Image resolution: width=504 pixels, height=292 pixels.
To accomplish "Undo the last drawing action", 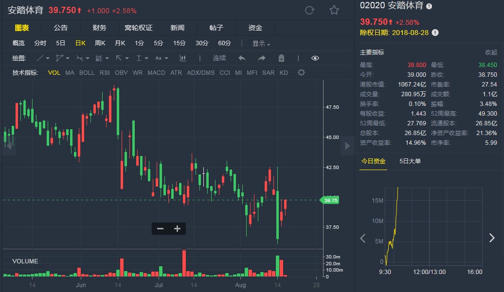I will pyautogui.click(x=242, y=58).
